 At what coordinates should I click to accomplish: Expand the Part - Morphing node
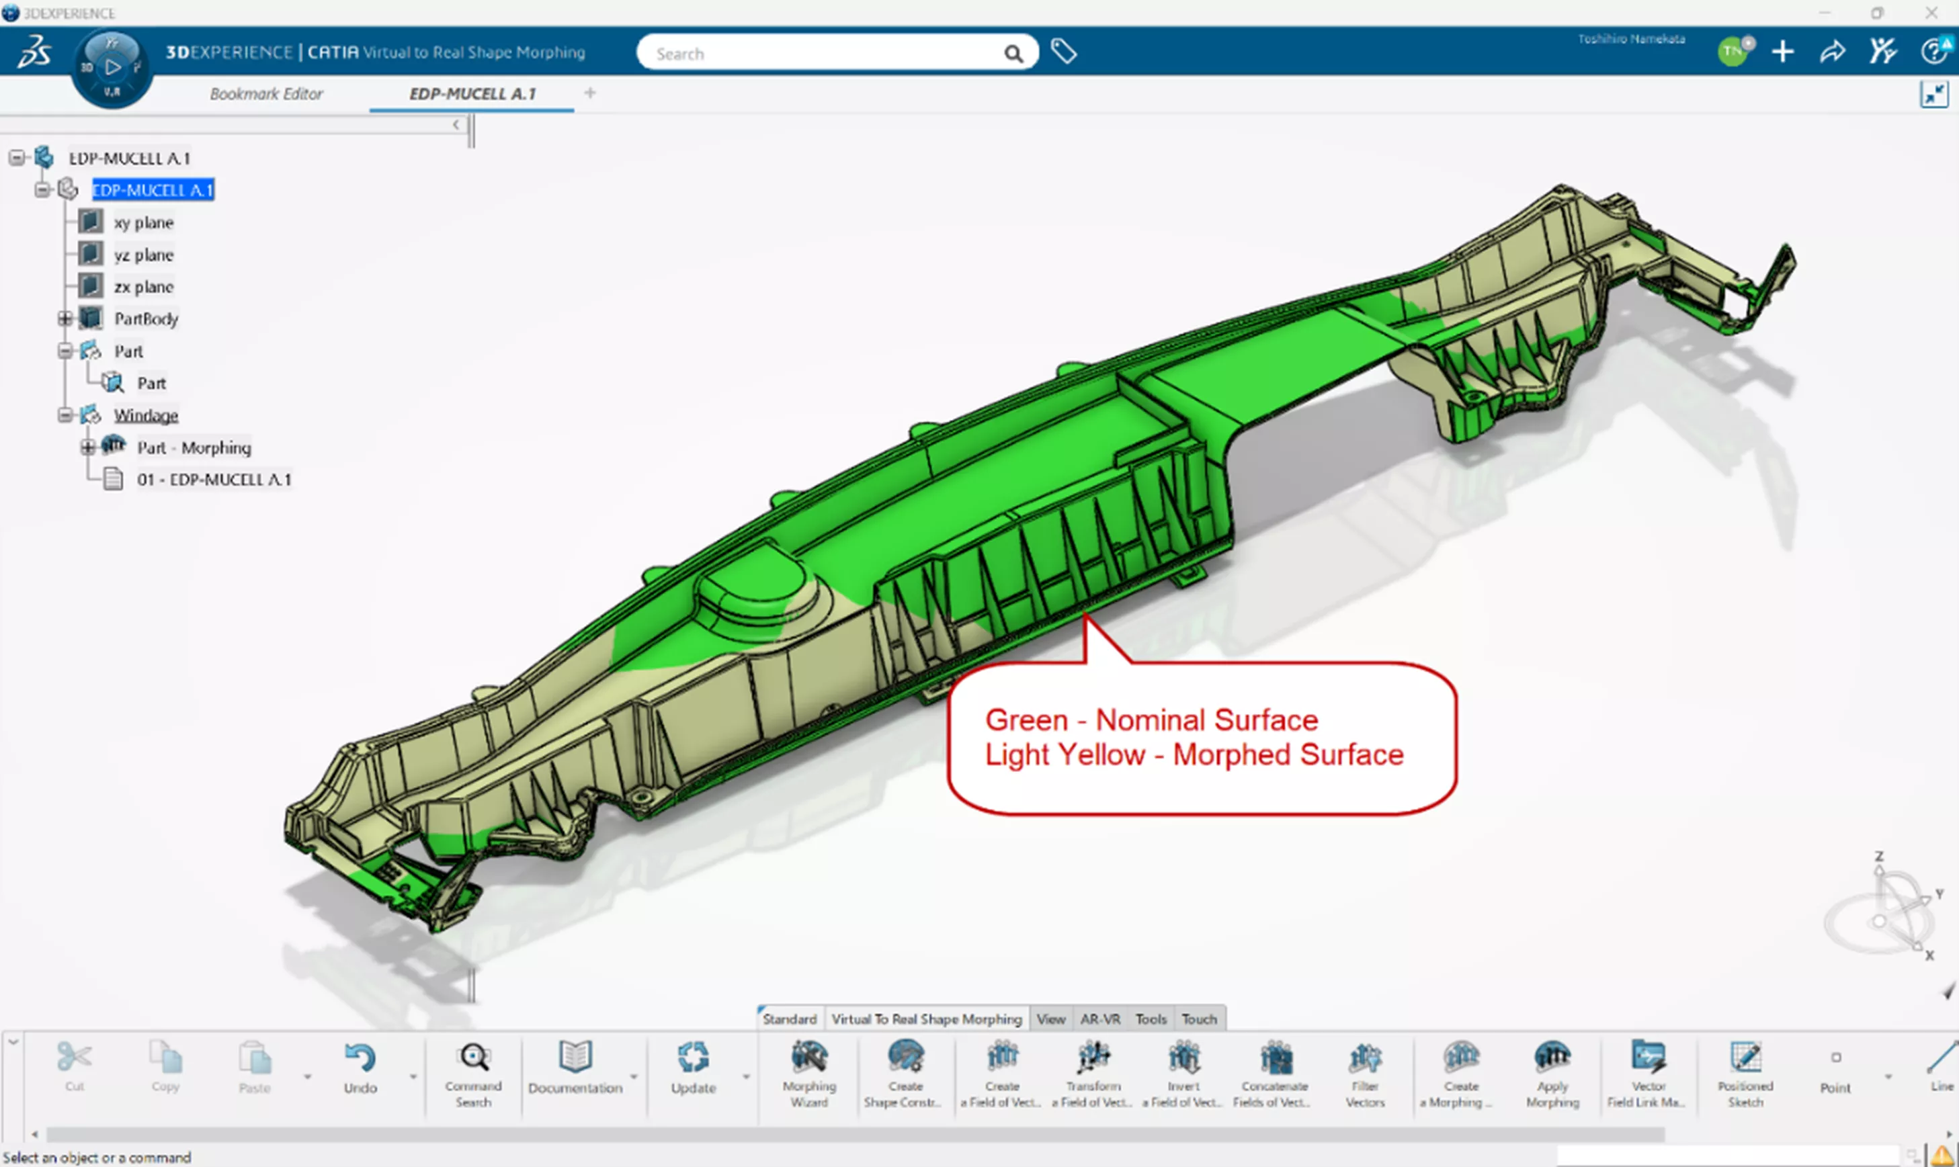click(88, 447)
